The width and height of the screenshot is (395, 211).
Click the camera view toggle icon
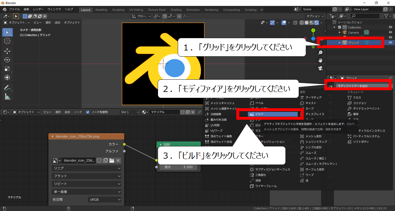coord(321,68)
